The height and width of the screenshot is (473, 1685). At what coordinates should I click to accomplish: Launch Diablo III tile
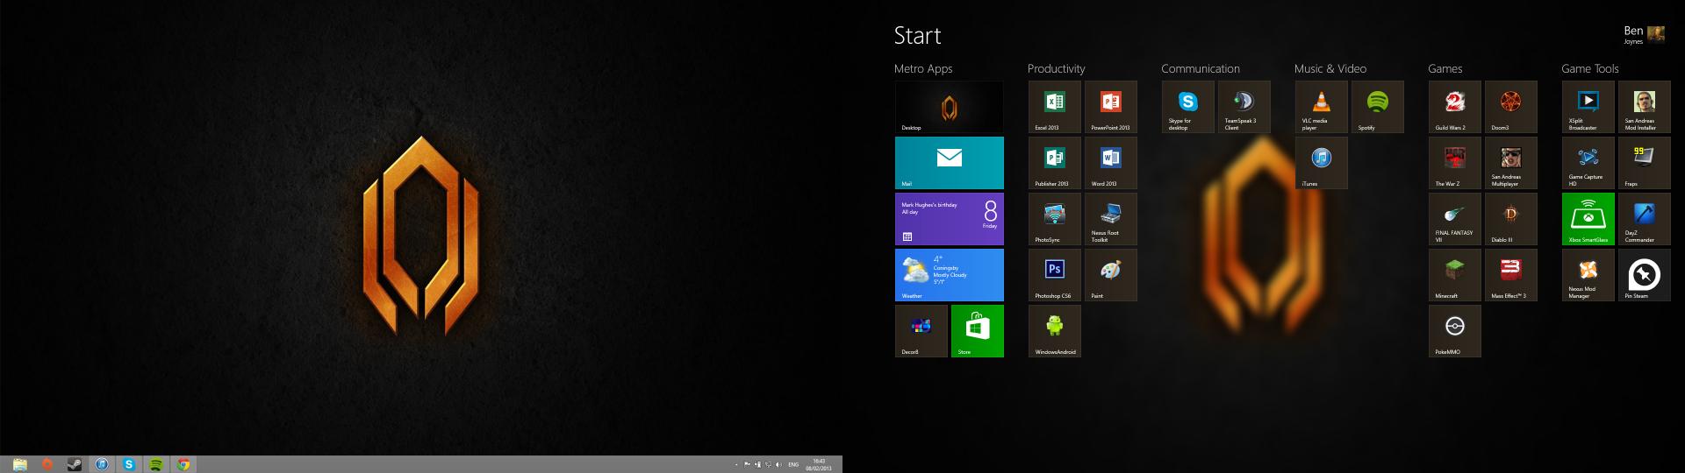(x=1510, y=219)
